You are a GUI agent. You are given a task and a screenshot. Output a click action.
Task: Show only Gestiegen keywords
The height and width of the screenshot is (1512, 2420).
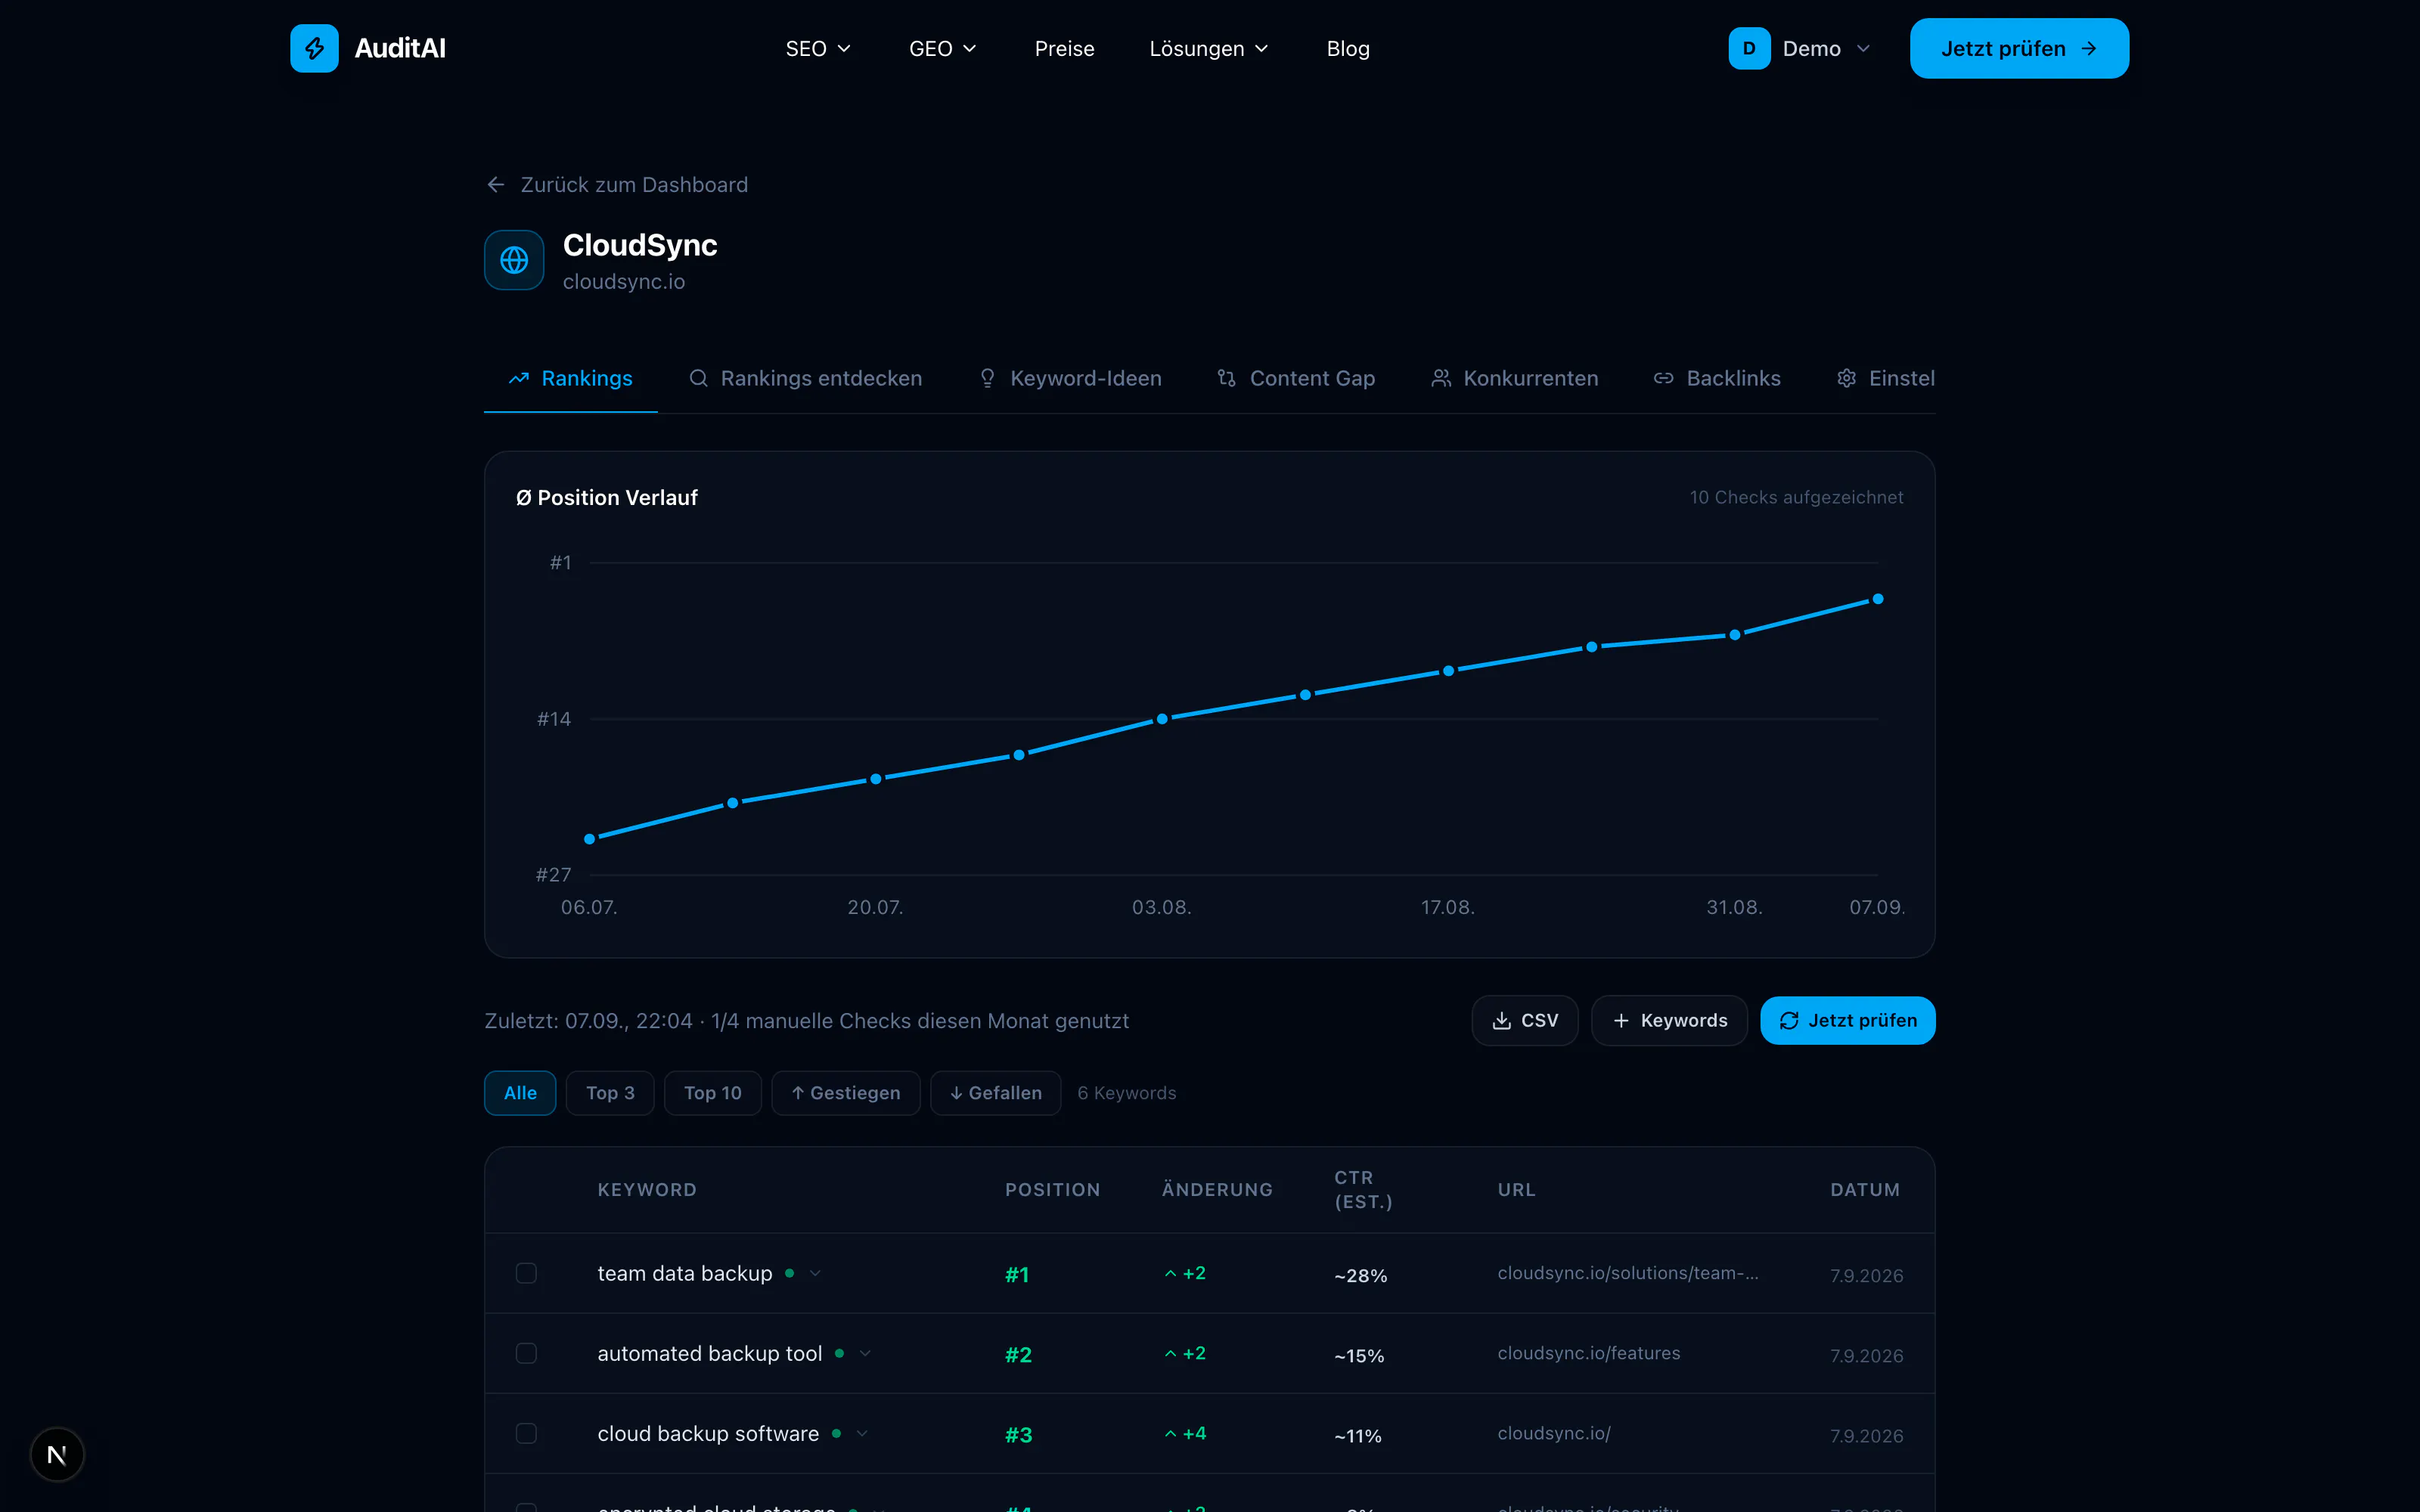pos(846,1093)
